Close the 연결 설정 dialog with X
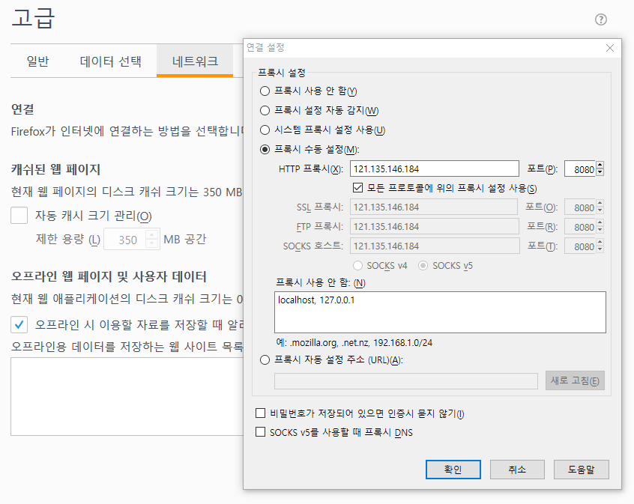634x504 pixels. click(610, 48)
